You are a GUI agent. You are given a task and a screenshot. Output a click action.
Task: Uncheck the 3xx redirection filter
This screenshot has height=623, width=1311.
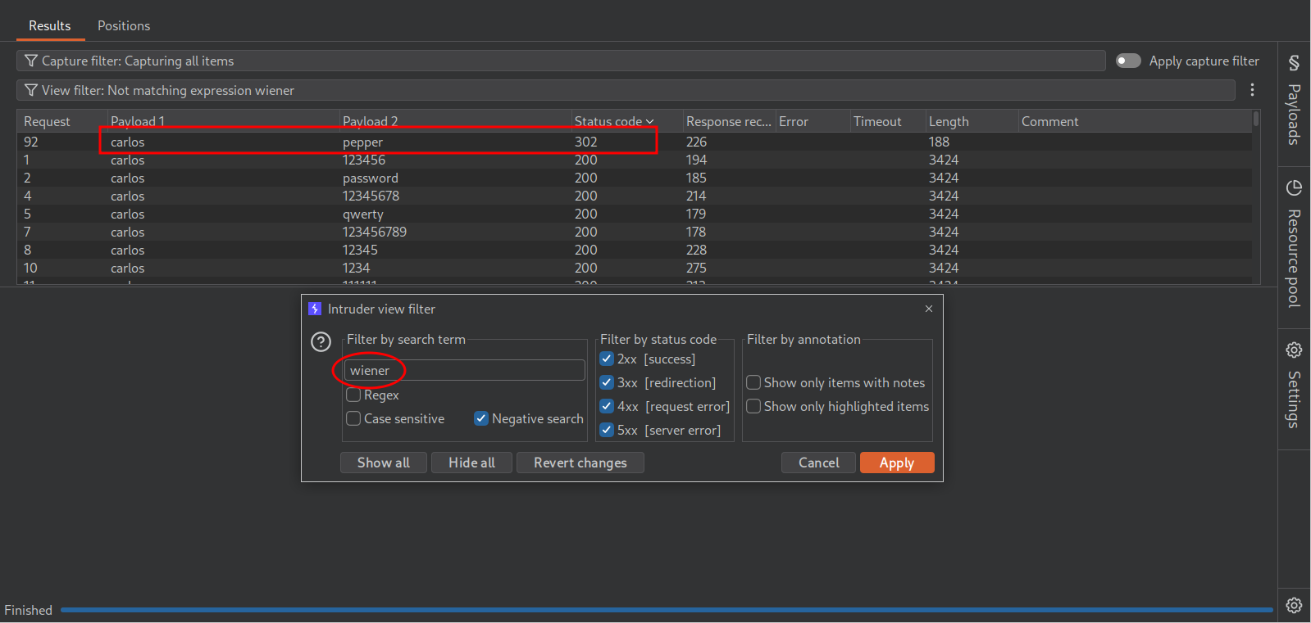click(x=607, y=383)
